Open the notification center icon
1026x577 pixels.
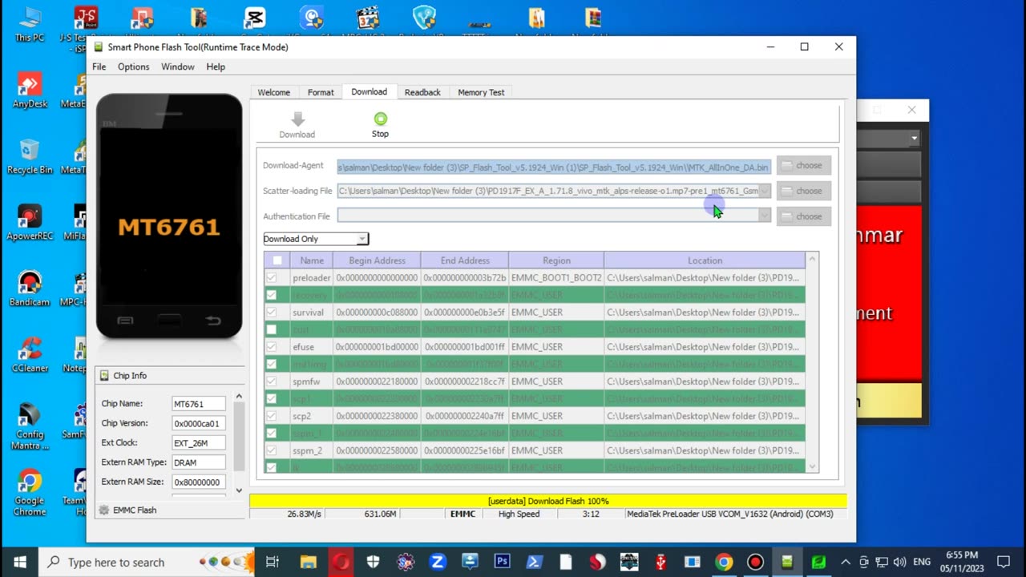[1004, 562]
